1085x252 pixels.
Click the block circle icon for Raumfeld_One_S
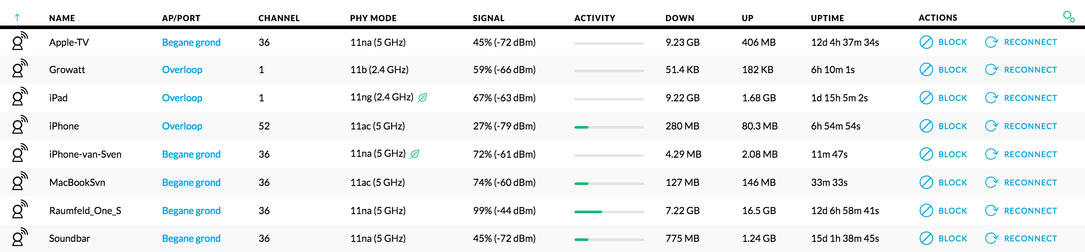pos(926,211)
